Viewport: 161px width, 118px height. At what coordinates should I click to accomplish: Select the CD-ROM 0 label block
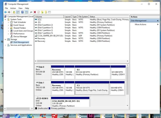coord(43,101)
